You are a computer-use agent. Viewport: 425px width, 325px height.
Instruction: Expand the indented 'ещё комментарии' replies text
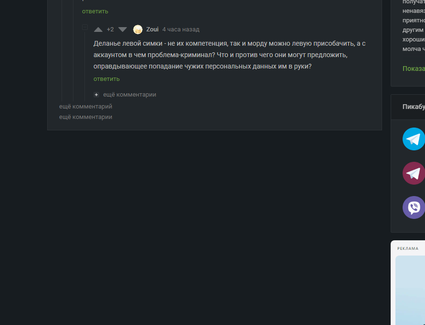click(x=130, y=95)
